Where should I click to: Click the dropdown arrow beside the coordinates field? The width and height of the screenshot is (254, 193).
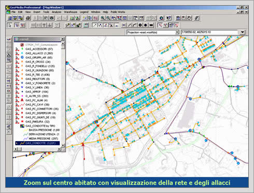[x=243, y=32]
